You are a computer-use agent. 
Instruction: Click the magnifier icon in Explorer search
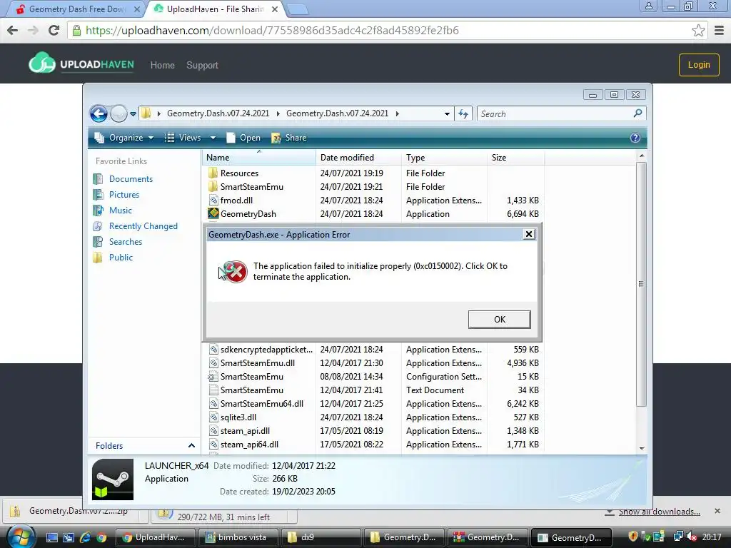(x=637, y=113)
